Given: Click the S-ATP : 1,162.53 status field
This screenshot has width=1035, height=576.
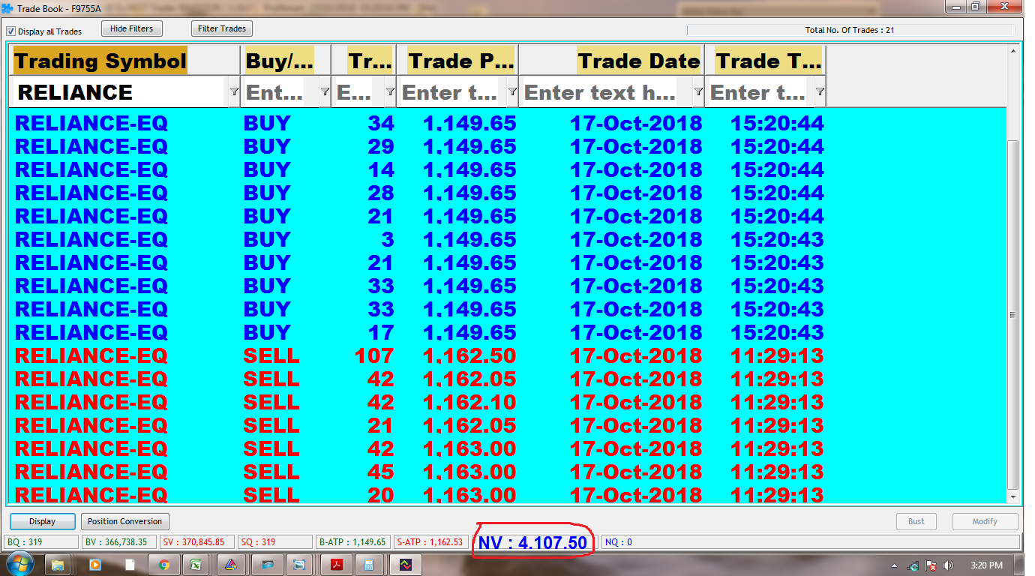Looking at the screenshot, I should [x=430, y=541].
